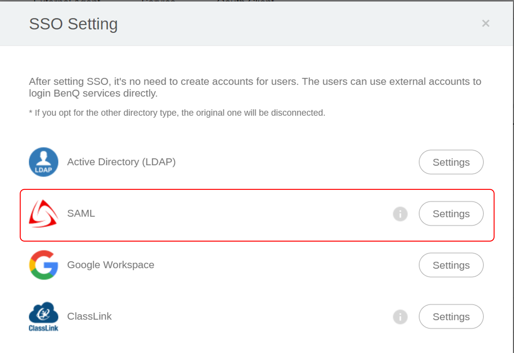
Task: Open Settings for SAML
Action: pos(451,214)
